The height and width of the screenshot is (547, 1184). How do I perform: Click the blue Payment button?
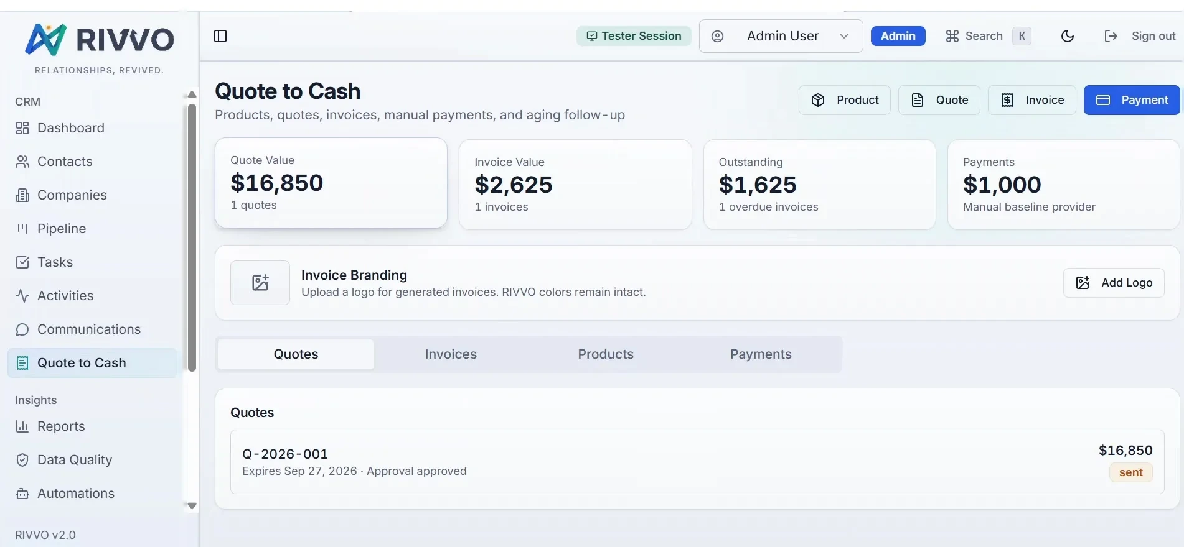(1132, 100)
